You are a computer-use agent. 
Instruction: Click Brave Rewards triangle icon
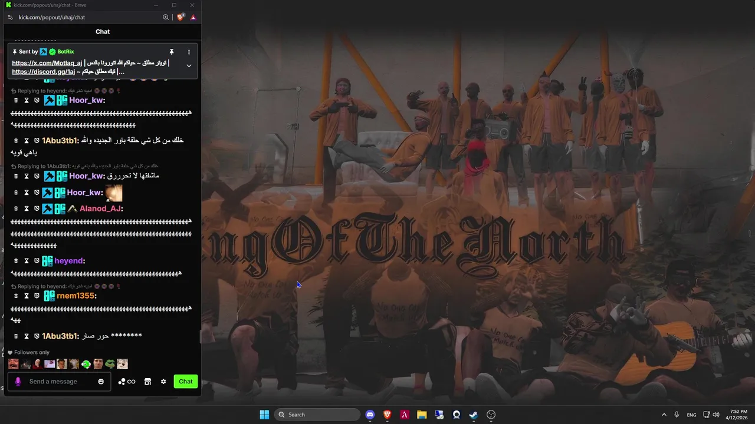coord(193,17)
